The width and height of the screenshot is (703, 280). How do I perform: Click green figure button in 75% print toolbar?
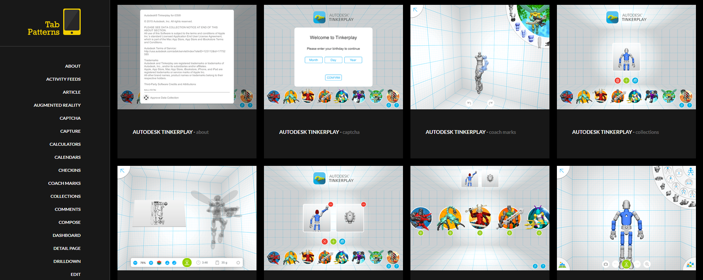click(x=187, y=263)
